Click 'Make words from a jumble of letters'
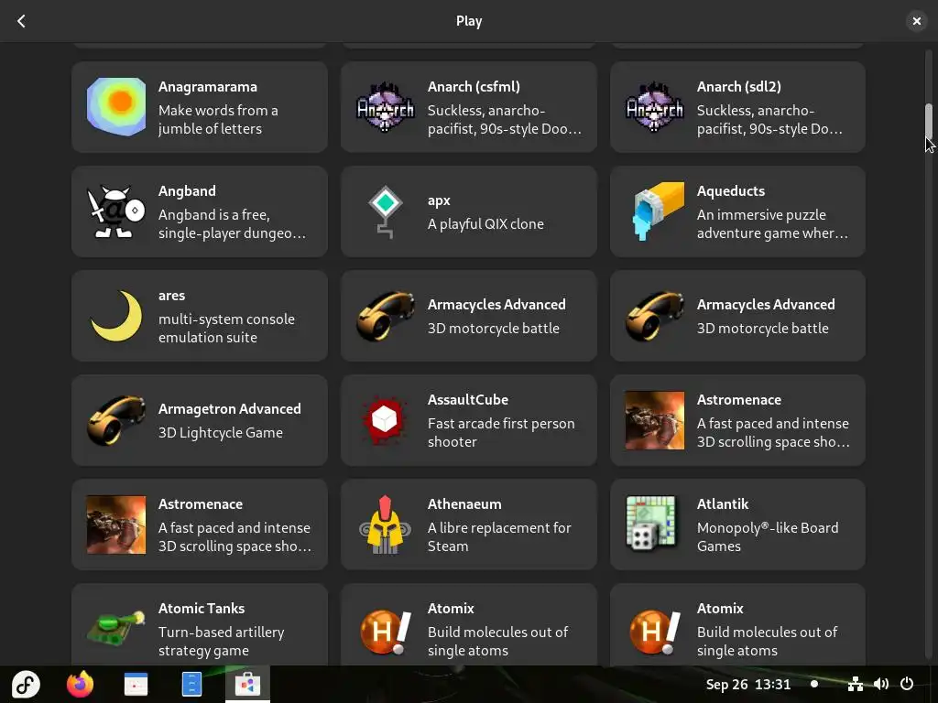 click(x=218, y=120)
